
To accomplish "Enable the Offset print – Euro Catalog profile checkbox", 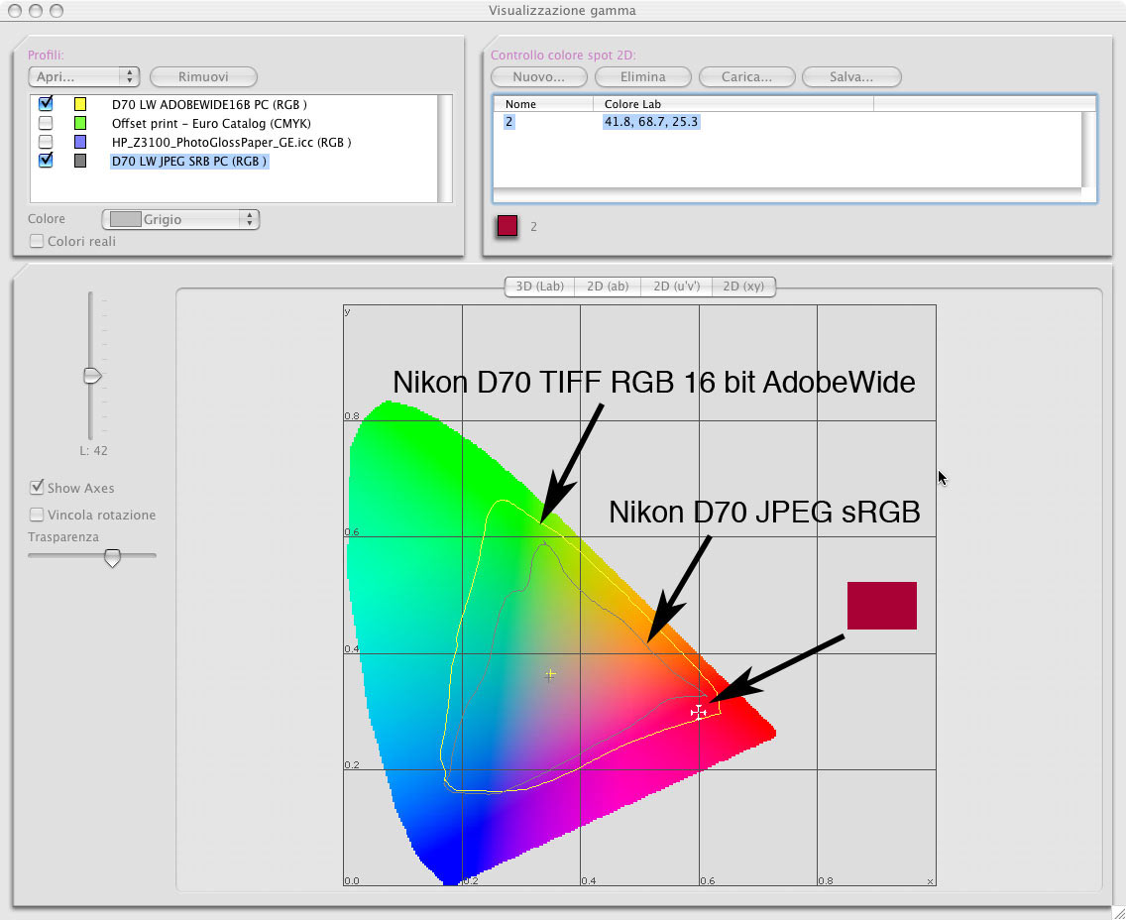I will coord(46,123).
